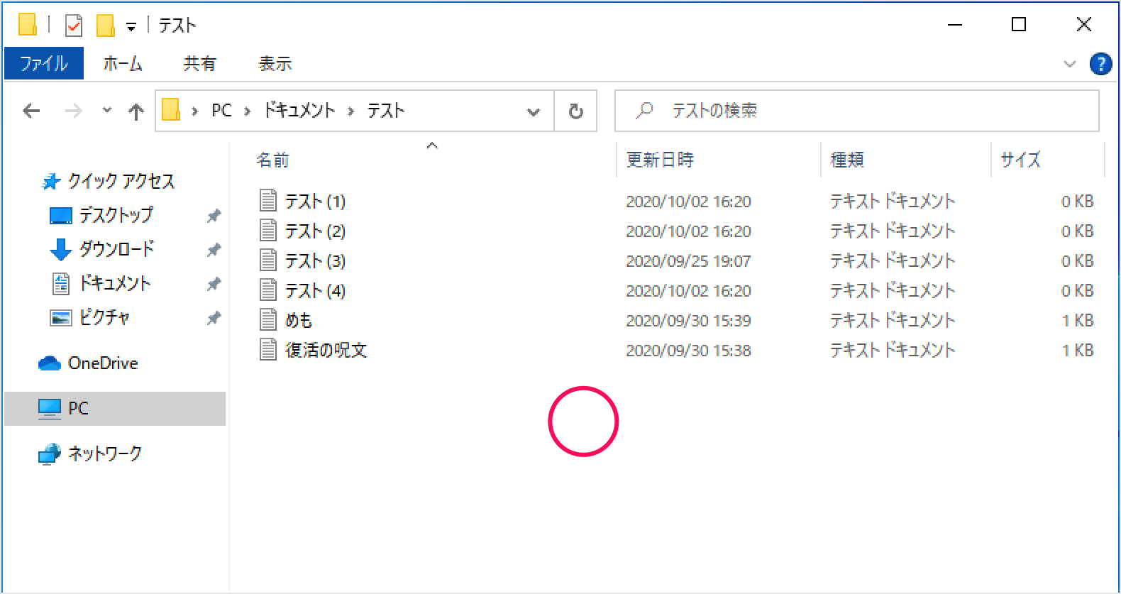1121x594 pixels.
Task: Select ドキュメント in navigation pane
Action: coord(115,283)
